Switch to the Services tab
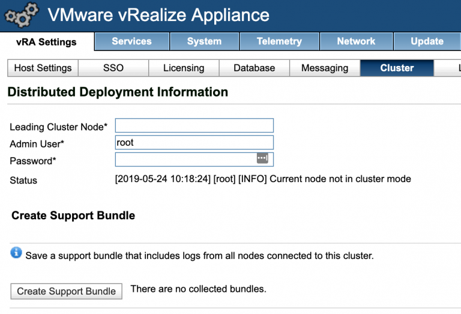This screenshot has width=461, height=314. [x=131, y=41]
